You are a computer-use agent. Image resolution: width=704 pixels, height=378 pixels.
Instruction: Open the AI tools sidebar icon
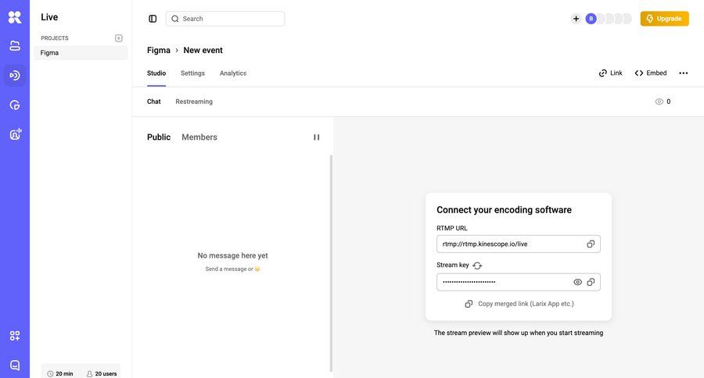click(16, 134)
